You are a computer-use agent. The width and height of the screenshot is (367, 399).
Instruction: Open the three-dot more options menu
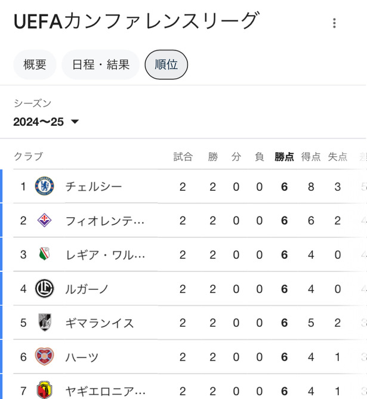point(334,23)
